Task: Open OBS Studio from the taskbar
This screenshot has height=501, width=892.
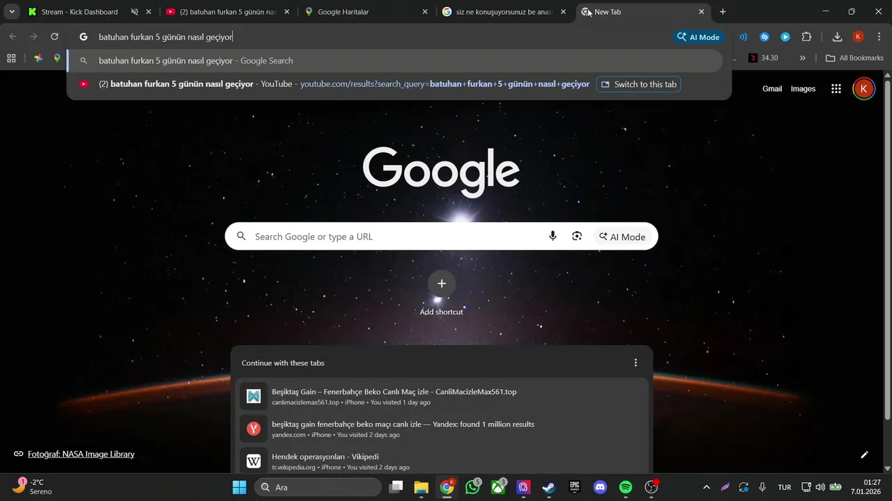Action: point(652,487)
